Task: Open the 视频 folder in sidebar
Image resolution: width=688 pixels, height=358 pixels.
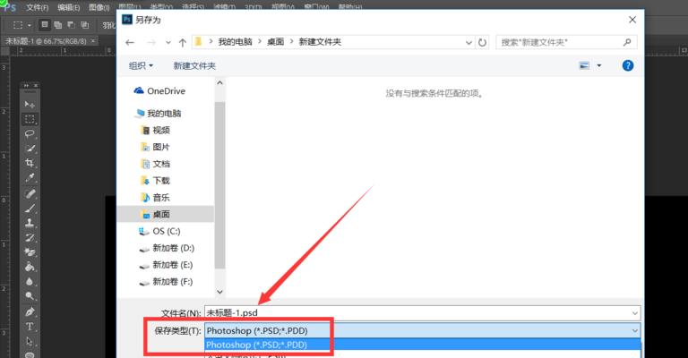Action: point(155,130)
